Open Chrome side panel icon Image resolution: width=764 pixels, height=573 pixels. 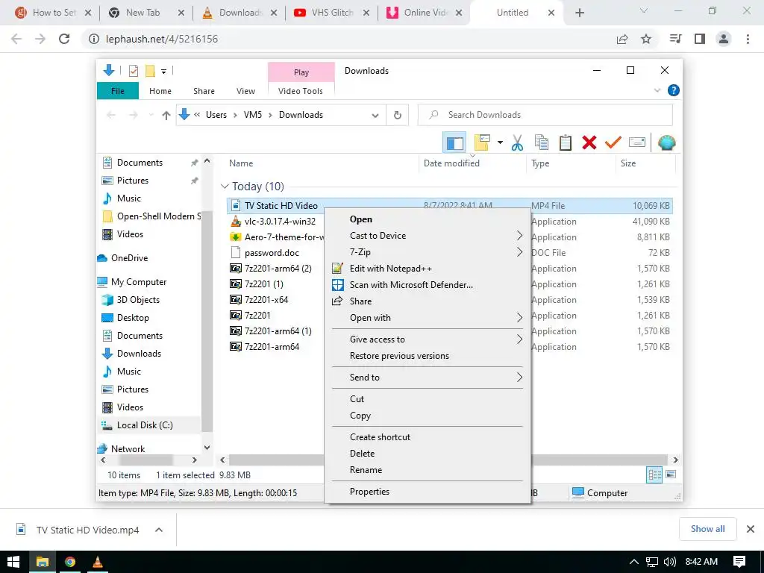pos(700,39)
